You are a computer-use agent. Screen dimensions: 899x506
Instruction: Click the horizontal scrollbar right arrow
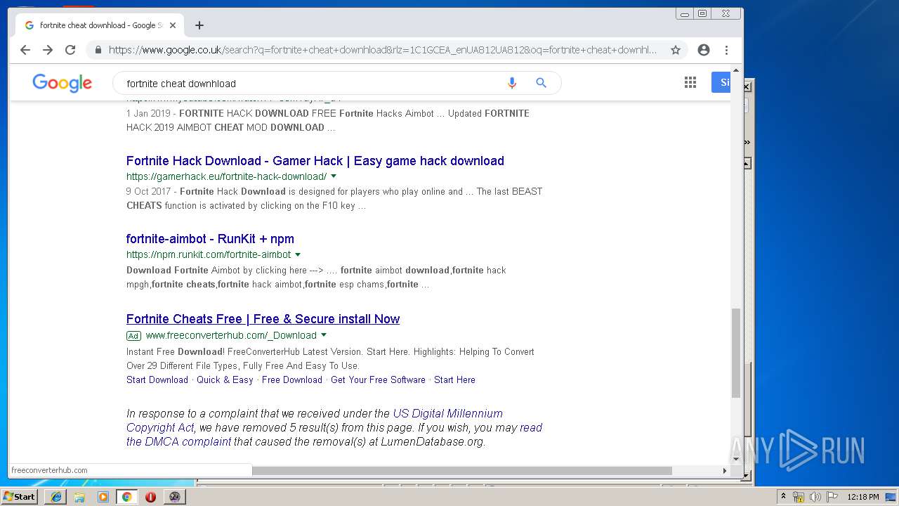pyautogui.click(x=725, y=470)
